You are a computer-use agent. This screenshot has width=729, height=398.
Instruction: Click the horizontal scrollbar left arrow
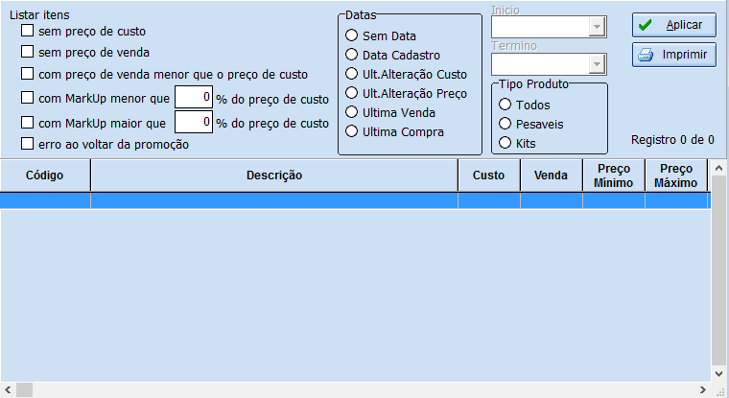(x=8, y=389)
